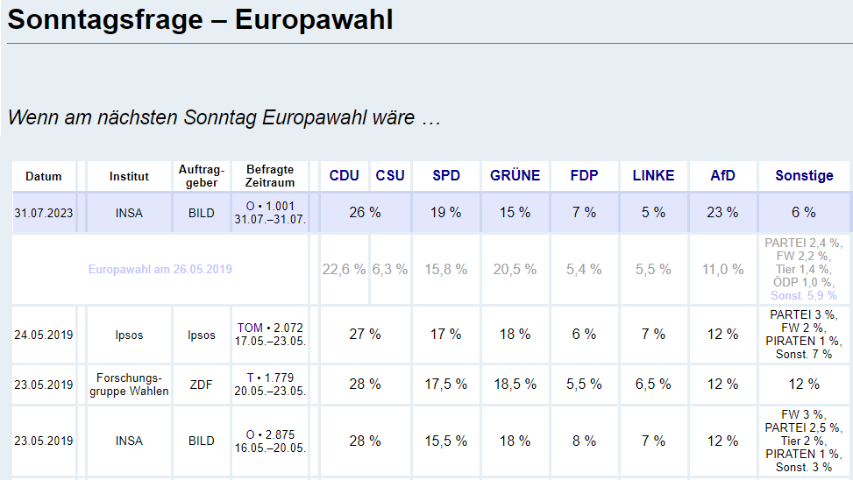Click ZDF in the Auftraggeber column
Viewport: 853px width, 480px height.
tap(202, 384)
